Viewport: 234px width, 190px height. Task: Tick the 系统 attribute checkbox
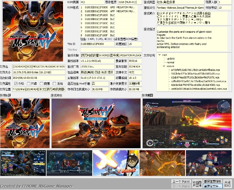[x=54, y=84]
